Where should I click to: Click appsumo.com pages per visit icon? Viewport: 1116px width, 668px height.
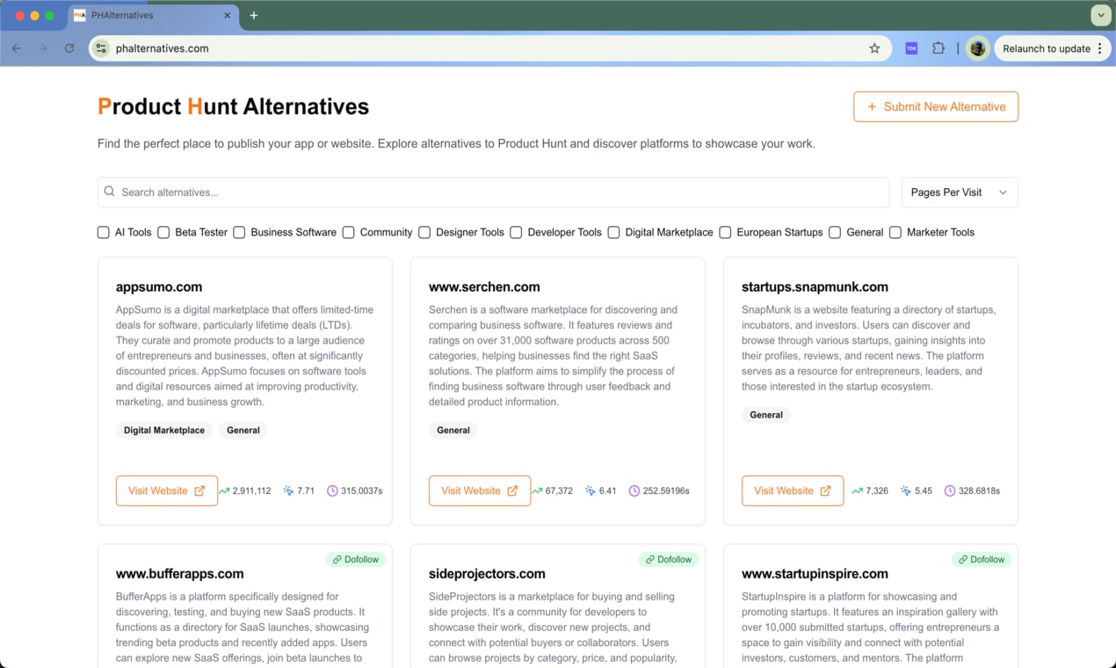pos(288,490)
